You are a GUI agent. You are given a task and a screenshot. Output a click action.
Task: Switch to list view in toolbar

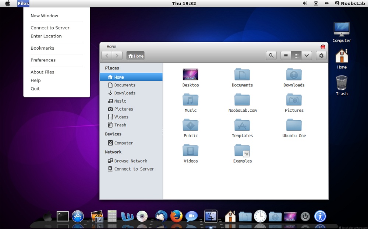click(x=286, y=56)
